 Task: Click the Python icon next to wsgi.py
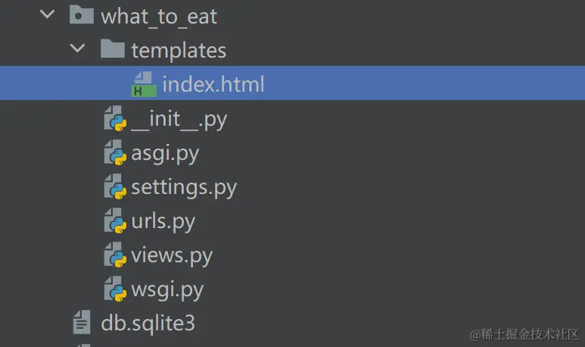(115, 289)
